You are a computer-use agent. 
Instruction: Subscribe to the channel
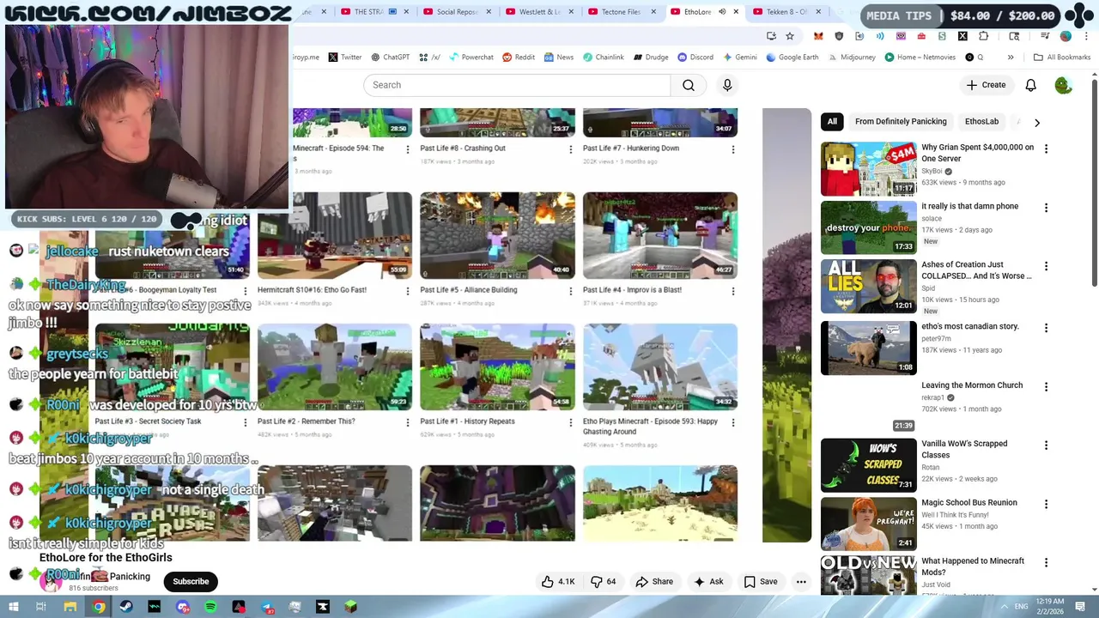[x=191, y=582]
